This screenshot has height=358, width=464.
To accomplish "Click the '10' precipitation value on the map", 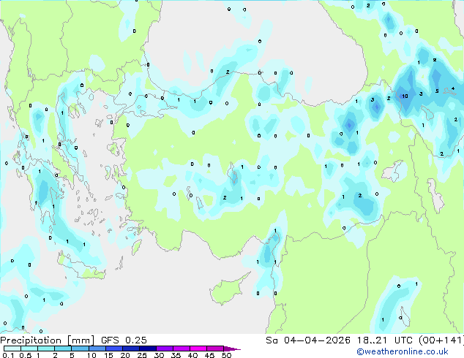I will (405, 96).
